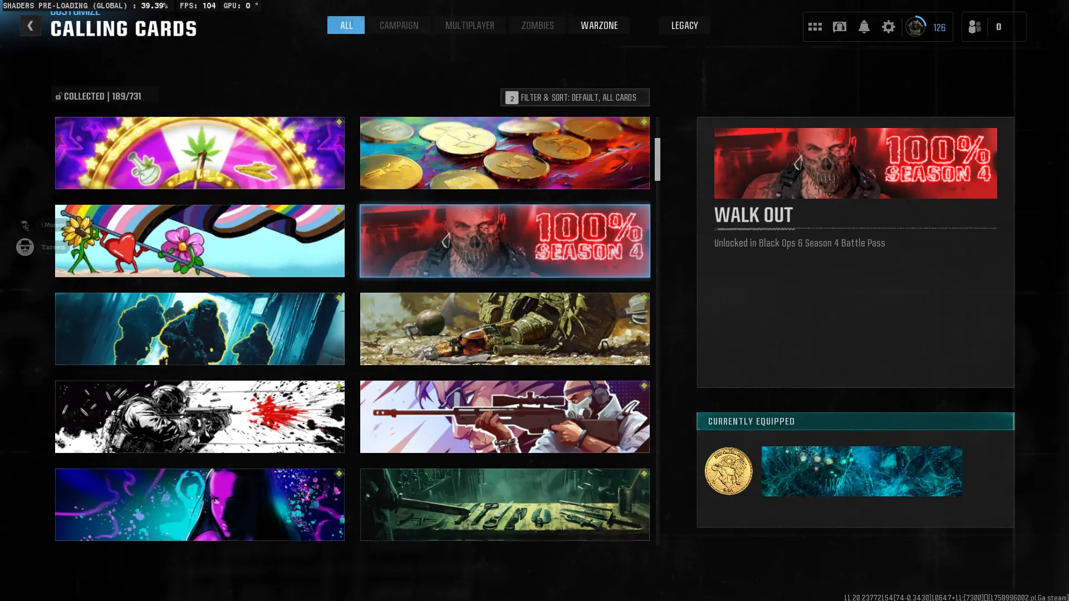Select the rainbow pride flag calling card

coord(200,241)
